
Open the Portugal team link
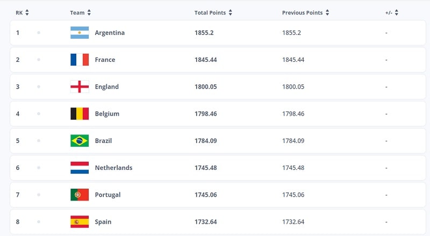(107, 195)
